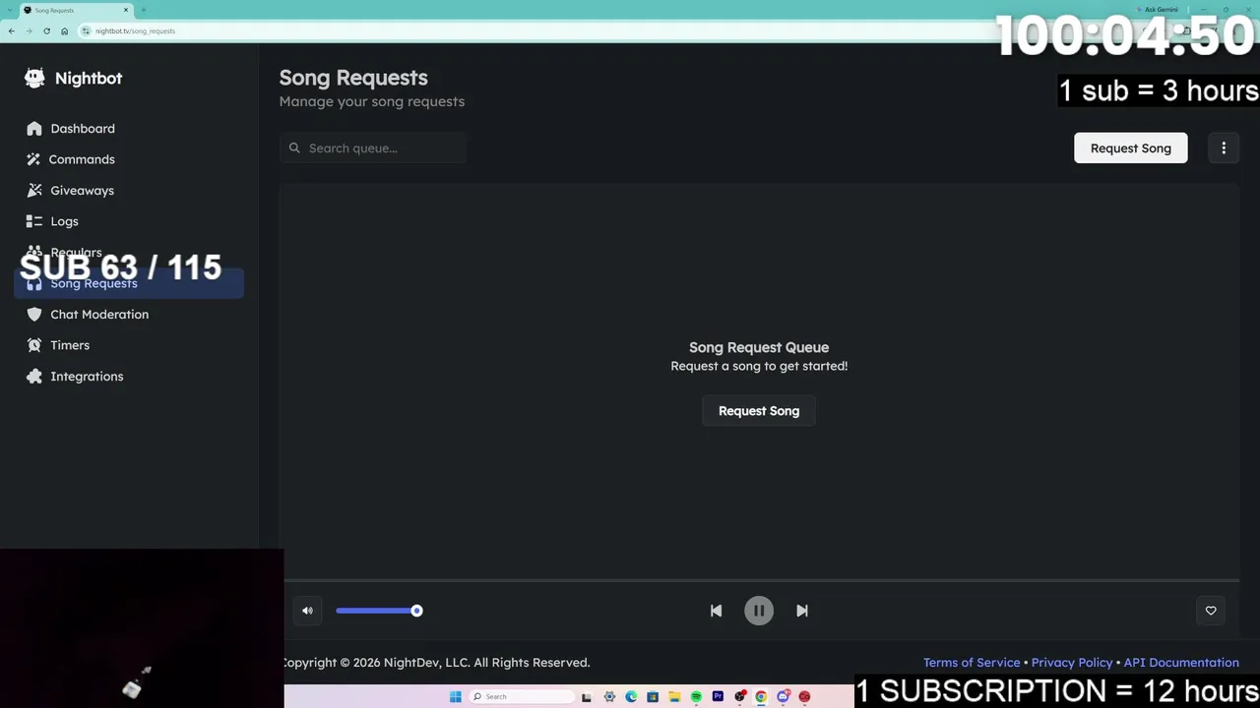Screen dimensions: 1260x708
Task: Click the Ask Gemini button
Action: click(1157, 10)
